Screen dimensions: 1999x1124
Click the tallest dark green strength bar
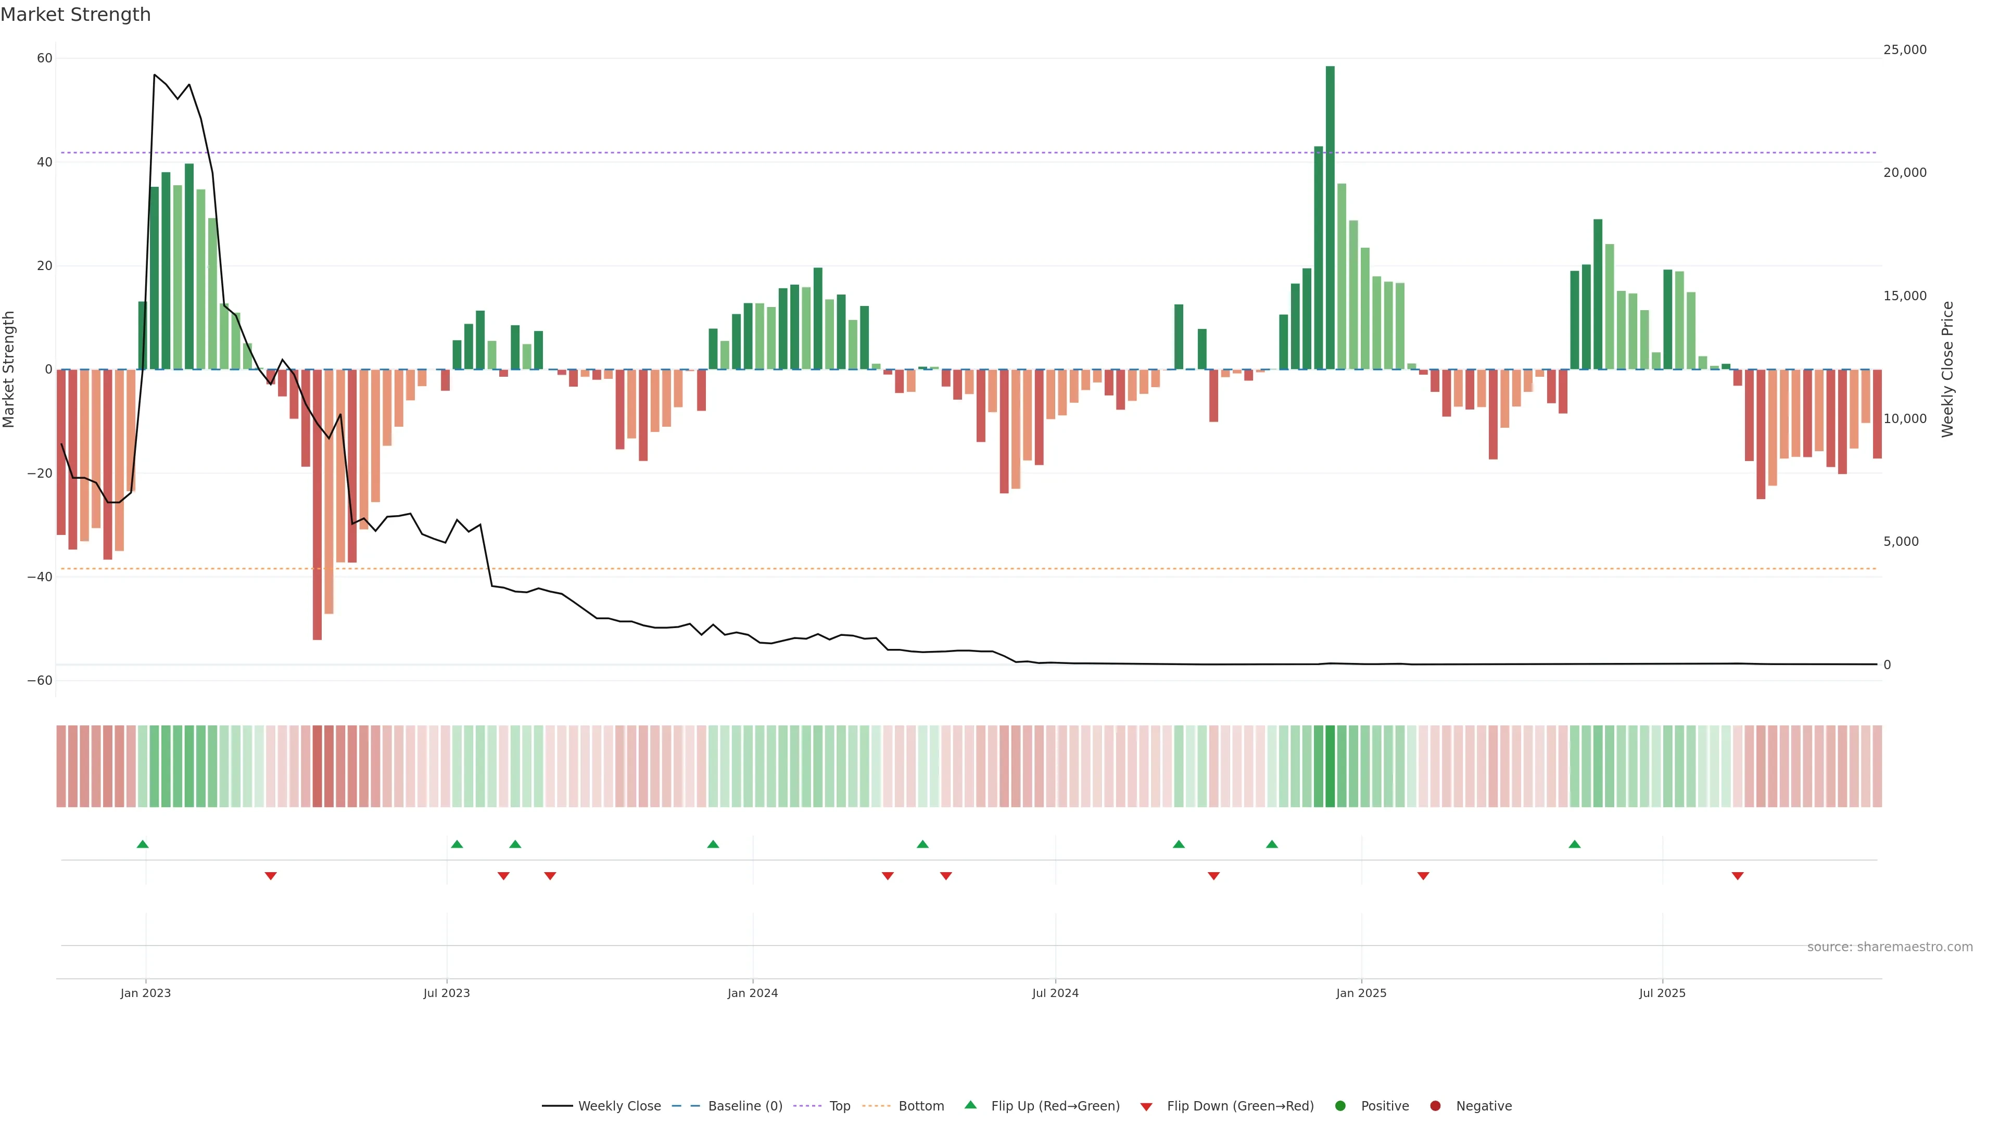point(1330,217)
